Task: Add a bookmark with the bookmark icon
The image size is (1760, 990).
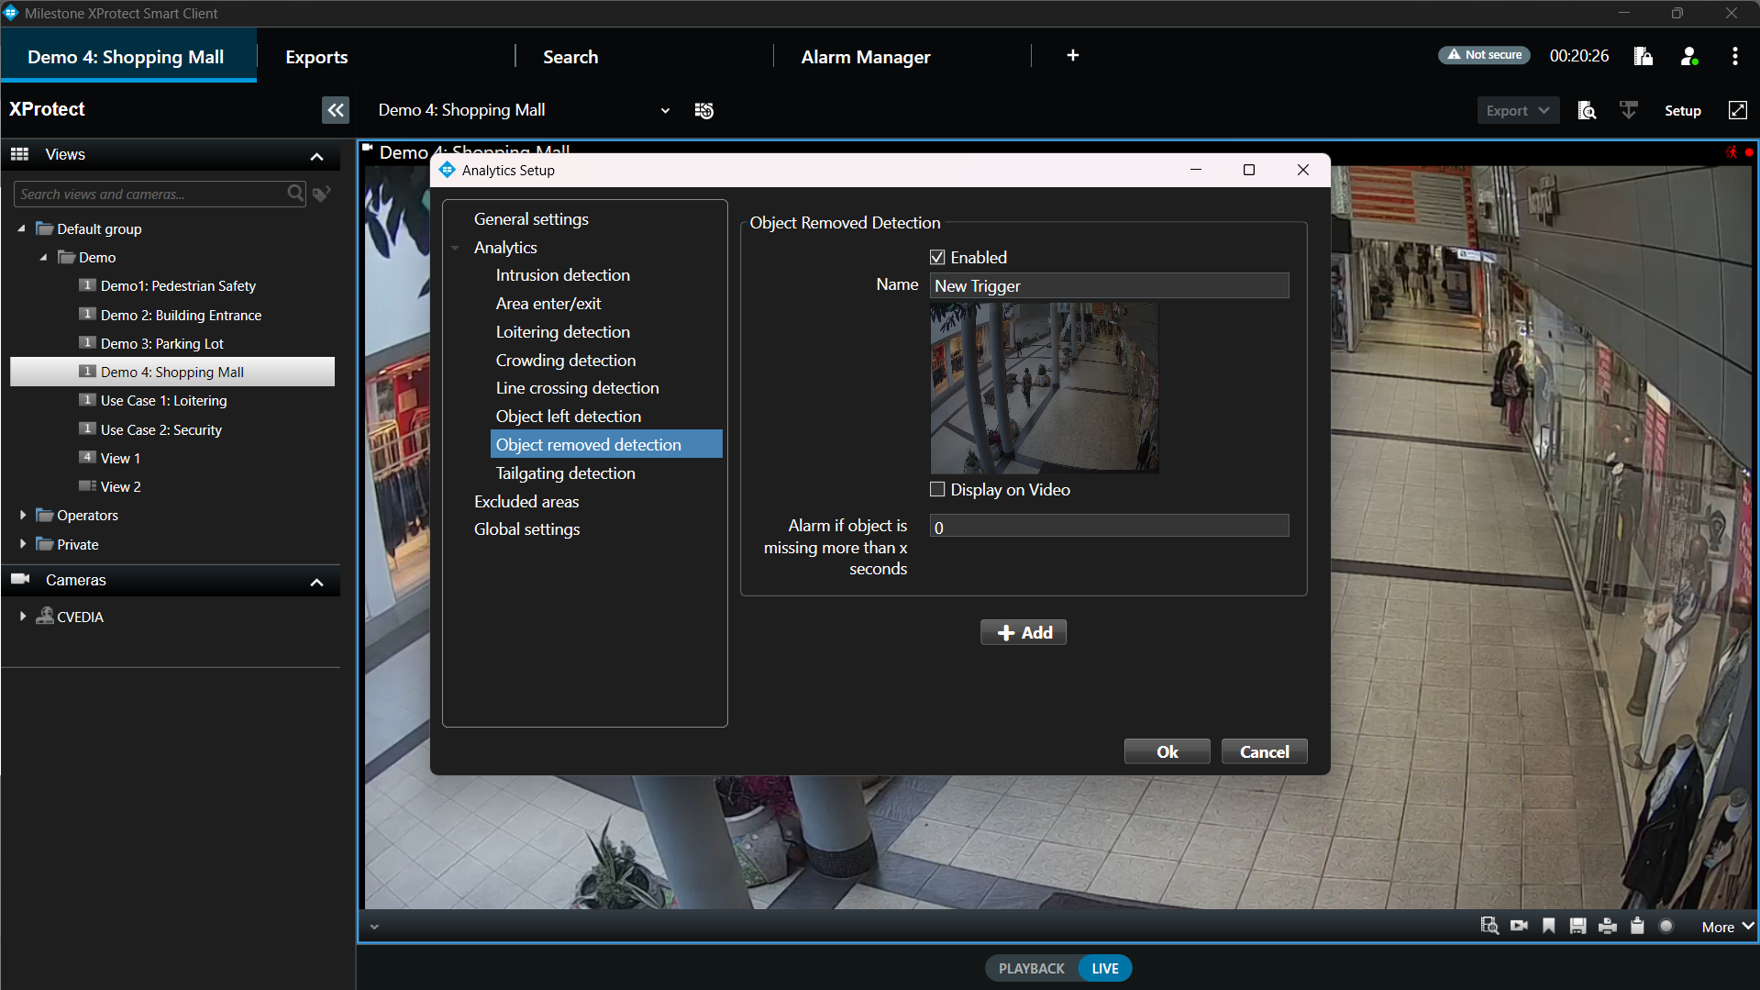Action: click(x=1548, y=926)
